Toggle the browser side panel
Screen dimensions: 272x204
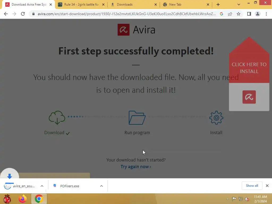pyautogui.click(x=249, y=14)
